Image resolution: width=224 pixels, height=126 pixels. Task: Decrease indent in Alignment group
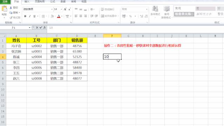click(92, 16)
